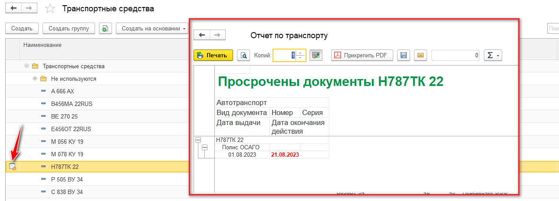Open the sum (Σ) dropdown
The image size is (559, 201).
pos(492,55)
